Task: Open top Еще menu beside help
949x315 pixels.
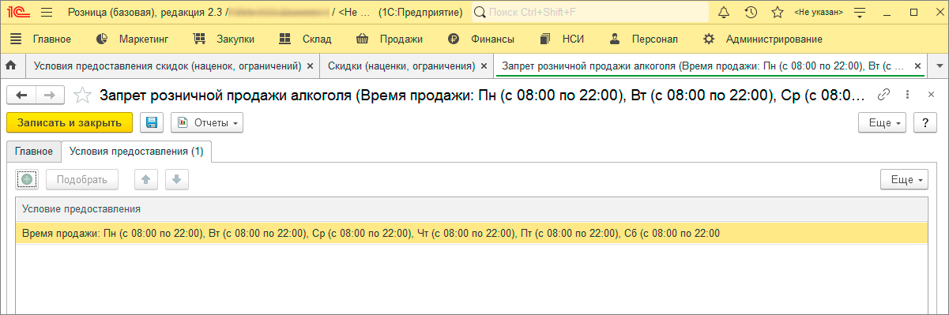Action: (x=883, y=122)
